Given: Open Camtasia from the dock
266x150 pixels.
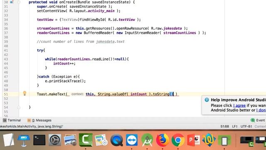Looking at the screenshot, I should pos(86,140).
